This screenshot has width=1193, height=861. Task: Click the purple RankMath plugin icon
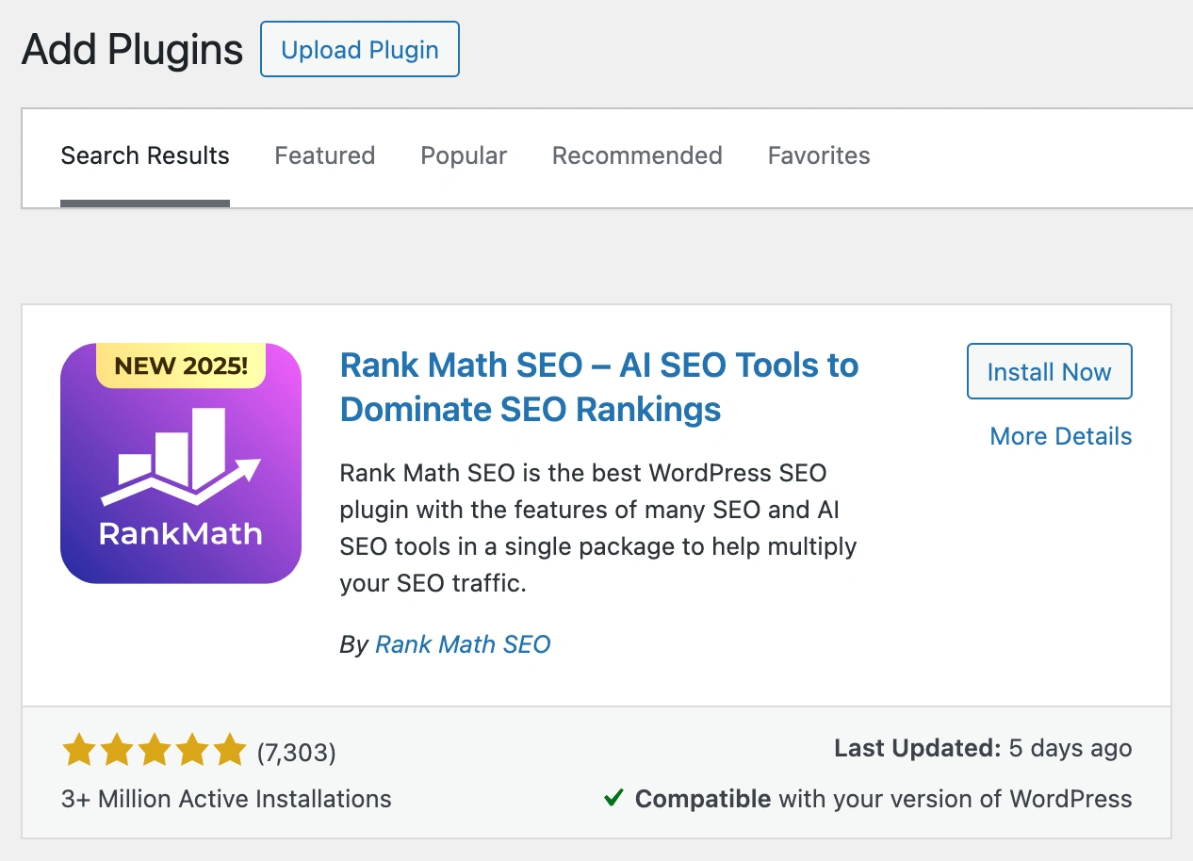click(181, 480)
